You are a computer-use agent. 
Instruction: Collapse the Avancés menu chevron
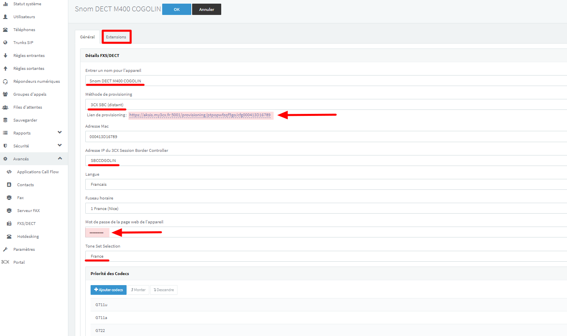tap(60, 159)
